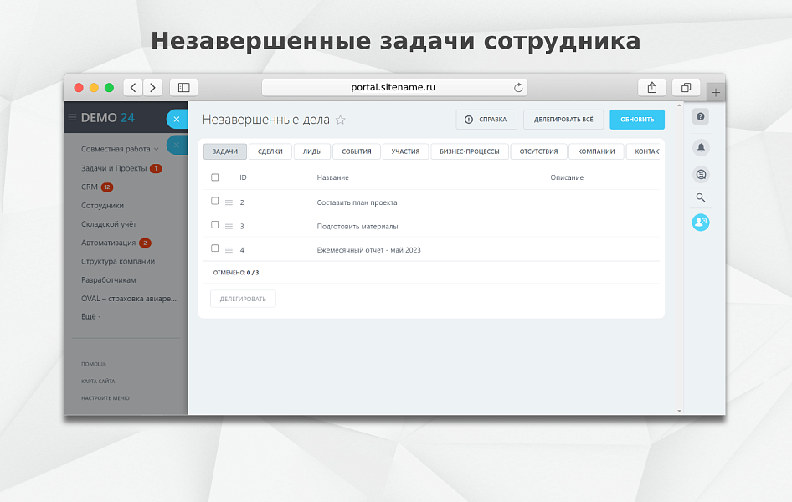792x502 pixels.
Task: Open the hamburger menu next to DEMO 24
Action: point(74,117)
